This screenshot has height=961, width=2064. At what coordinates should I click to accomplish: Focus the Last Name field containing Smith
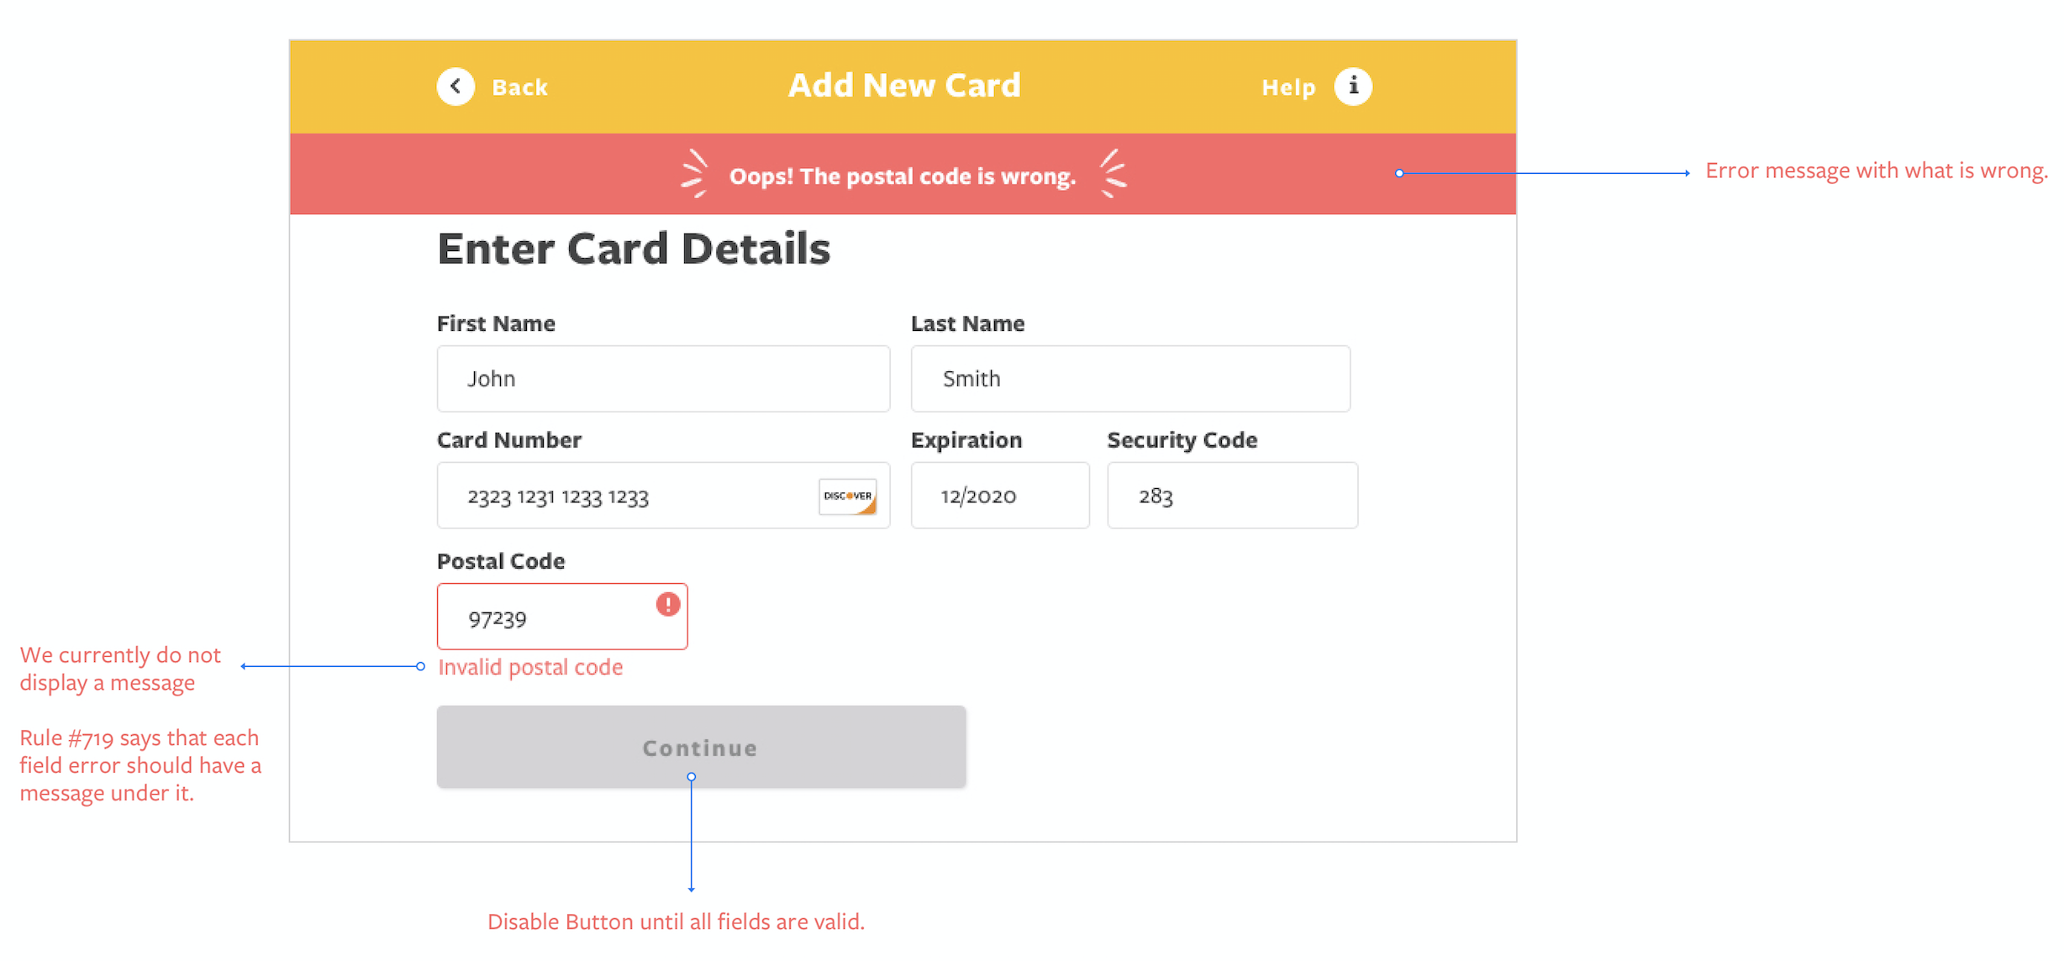click(x=1129, y=379)
